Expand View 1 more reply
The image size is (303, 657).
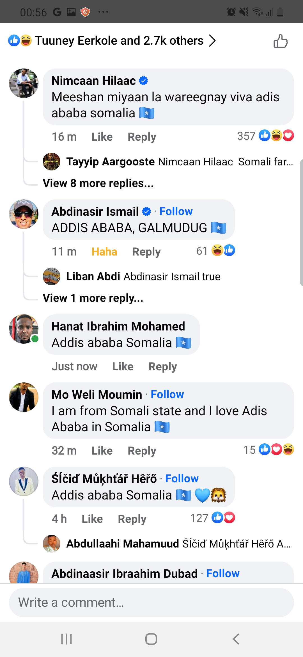(x=93, y=298)
